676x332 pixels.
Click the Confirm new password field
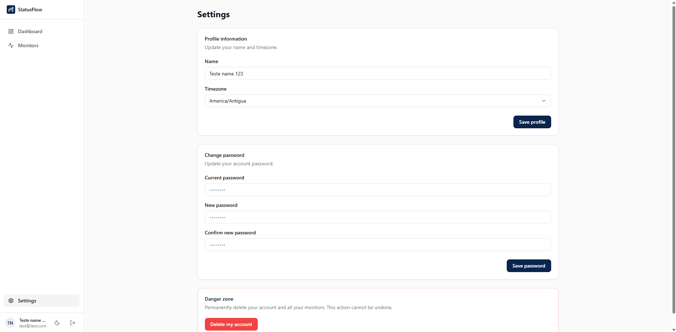click(x=377, y=245)
